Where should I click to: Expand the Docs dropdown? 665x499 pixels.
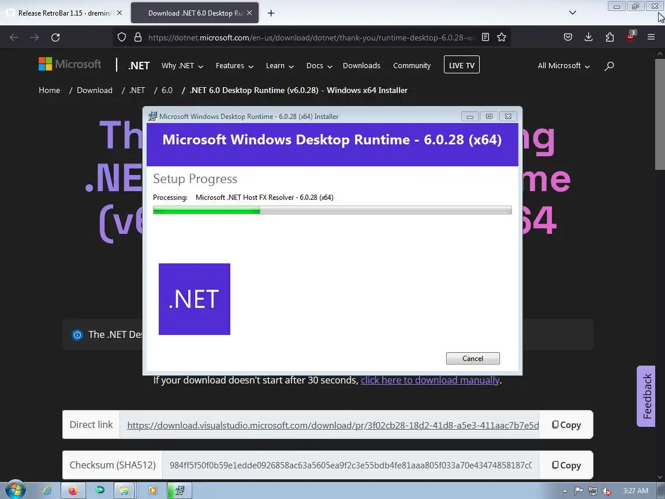click(x=319, y=66)
